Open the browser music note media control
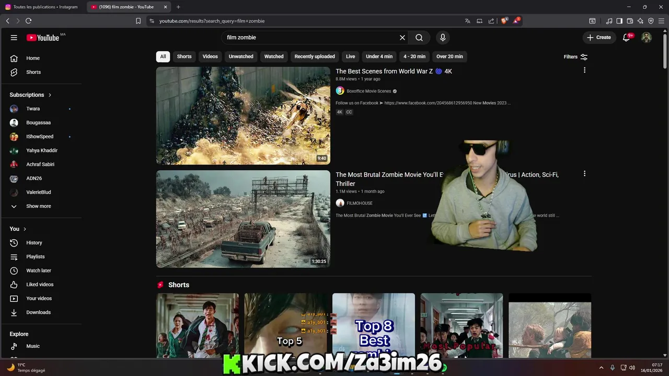 tap(609, 21)
